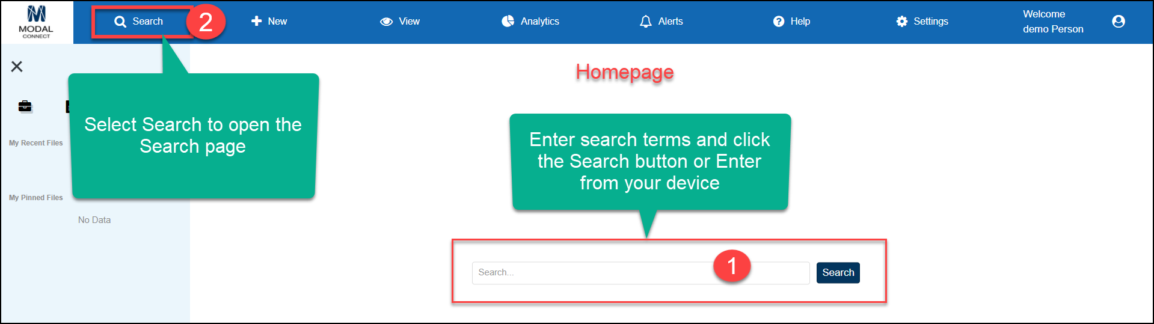This screenshot has width=1154, height=324.
Task: Click the Modal Connect logo
Action: (x=36, y=22)
